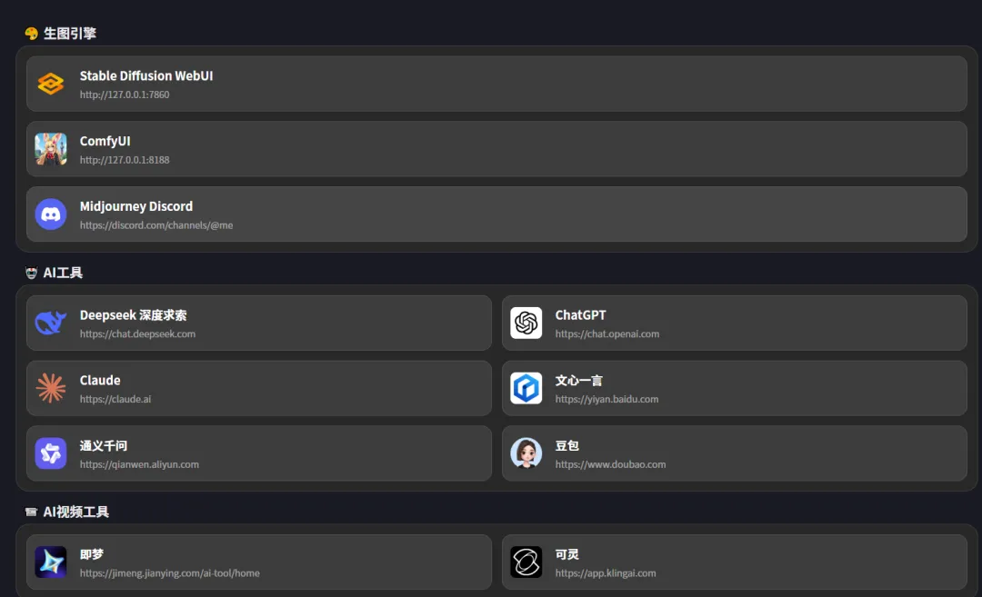Open the Stable Diffusion WebUI title link
The image size is (982, 597).
tap(145, 75)
